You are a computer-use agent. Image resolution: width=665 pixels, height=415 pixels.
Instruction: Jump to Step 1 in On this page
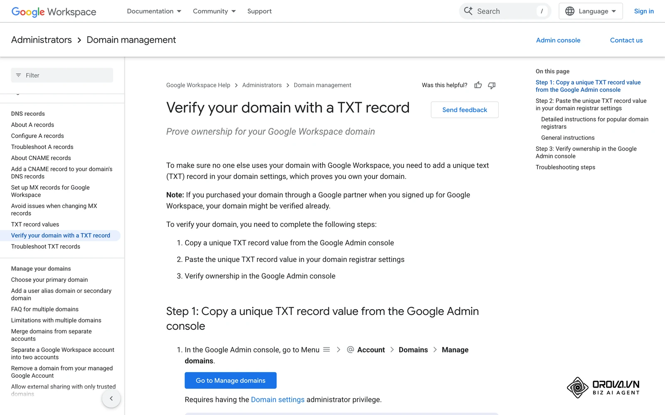click(x=588, y=86)
